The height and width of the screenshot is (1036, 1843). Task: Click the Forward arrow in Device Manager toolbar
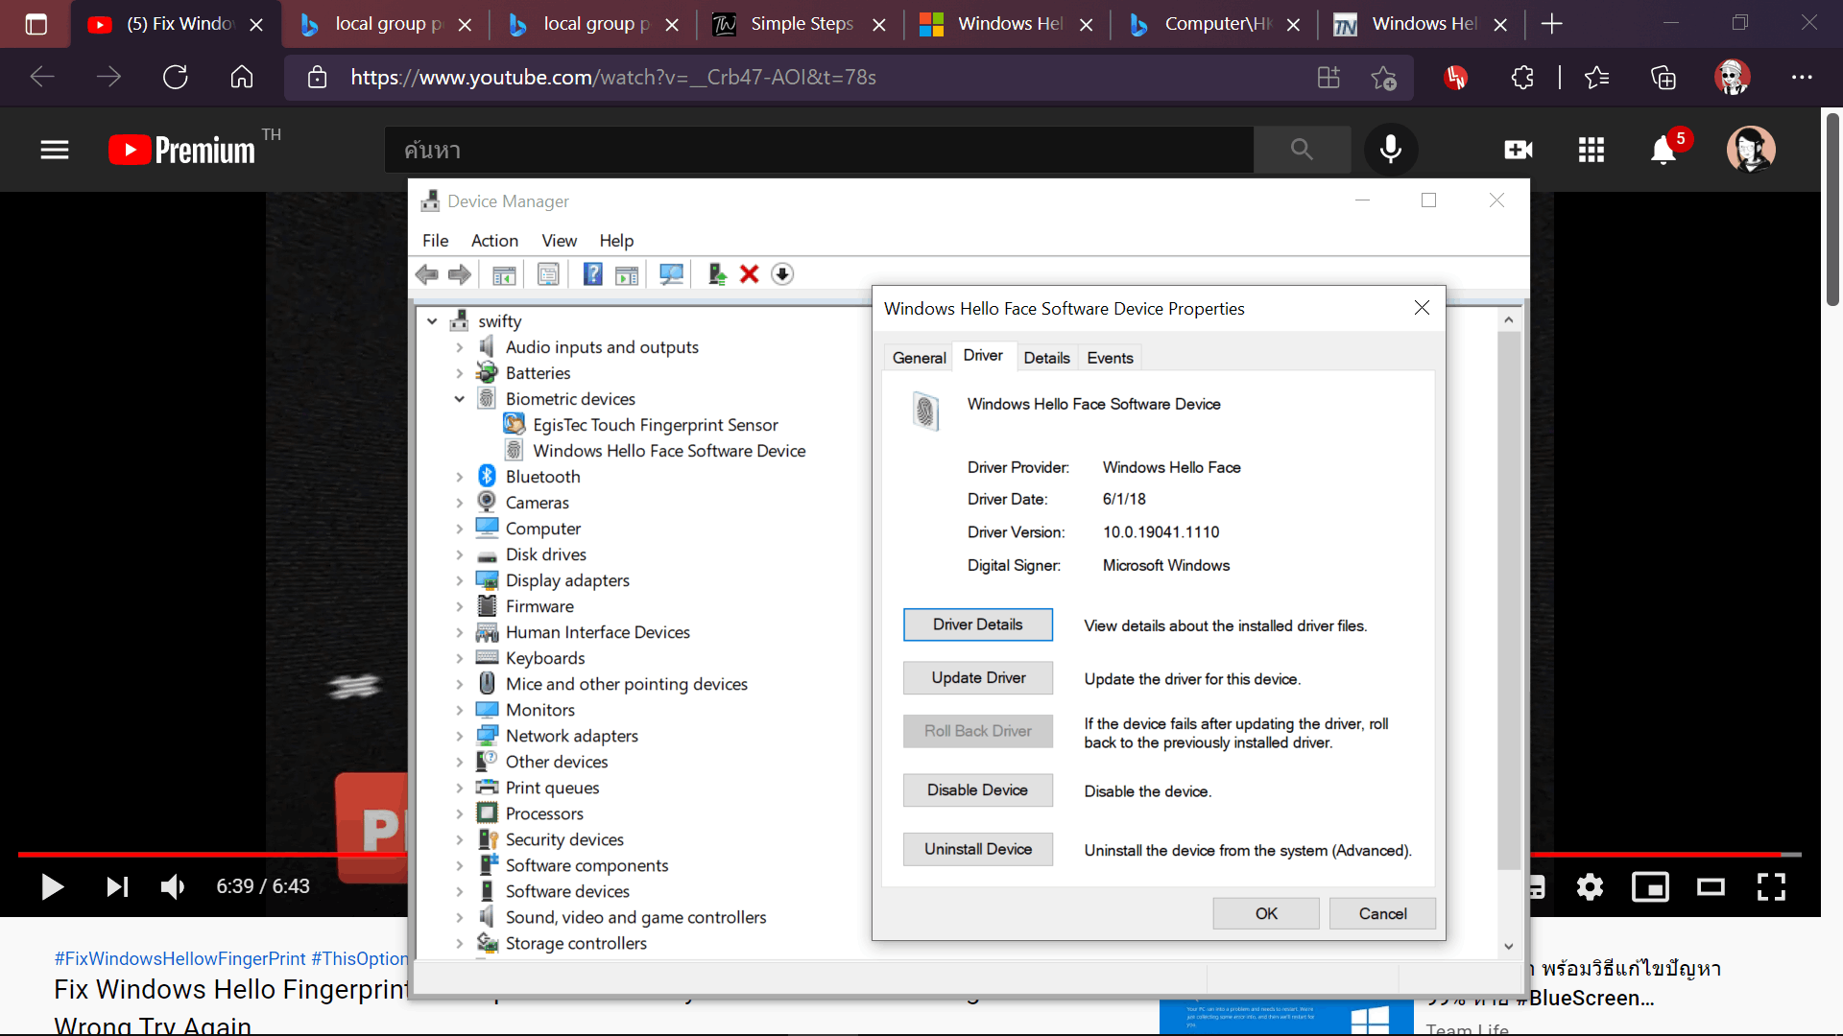460,274
